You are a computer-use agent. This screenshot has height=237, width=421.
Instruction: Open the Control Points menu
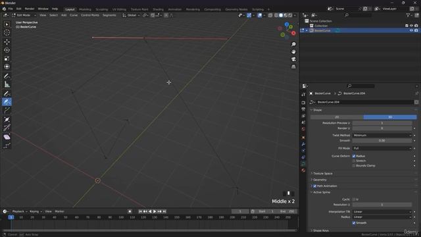[x=90, y=15]
